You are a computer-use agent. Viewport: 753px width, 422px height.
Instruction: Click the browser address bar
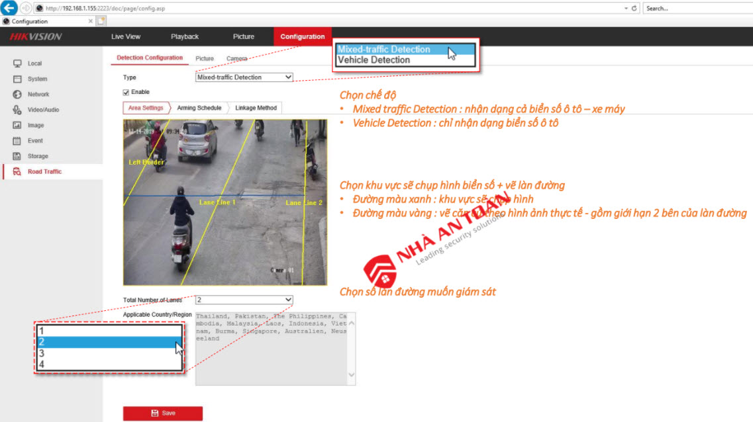pyautogui.click(x=331, y=8)
